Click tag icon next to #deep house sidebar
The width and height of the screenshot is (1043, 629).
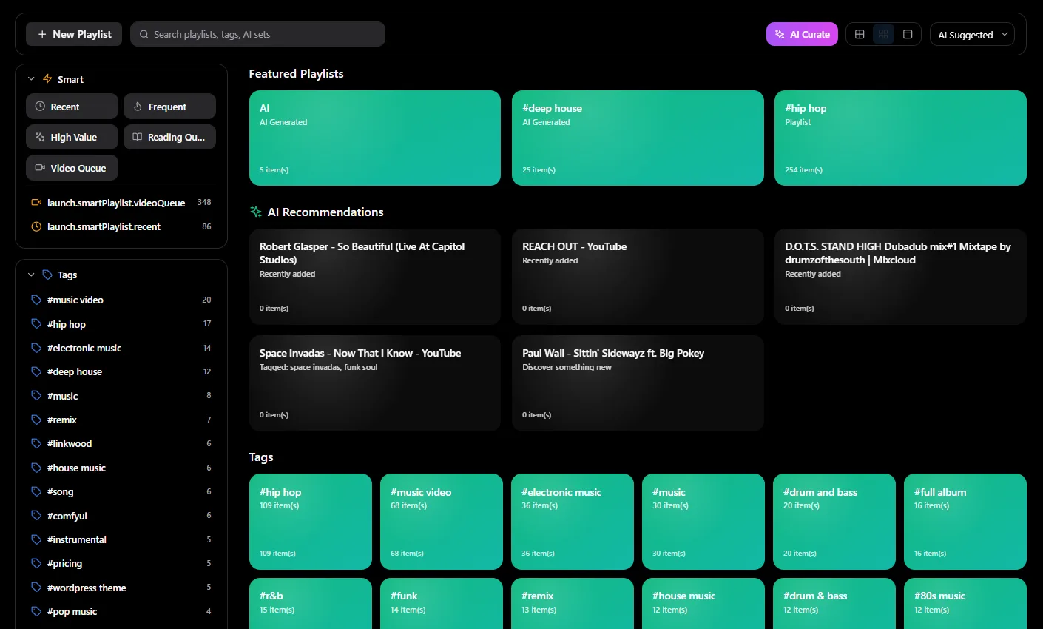click(36, 371)
